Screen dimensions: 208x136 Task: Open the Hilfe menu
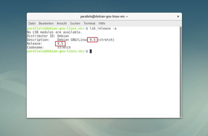102,24
